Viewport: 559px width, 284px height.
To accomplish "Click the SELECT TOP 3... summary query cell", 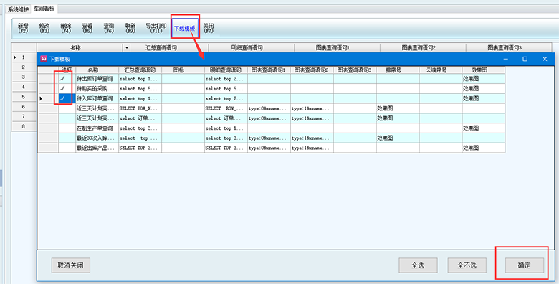I will (x=140, y=148).
